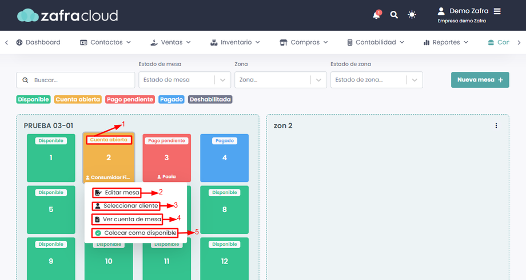
Task: Click the Buscar search field
Action: click(75, 80)
